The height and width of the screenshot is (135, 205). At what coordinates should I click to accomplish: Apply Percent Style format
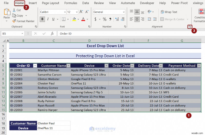[105, 19]
